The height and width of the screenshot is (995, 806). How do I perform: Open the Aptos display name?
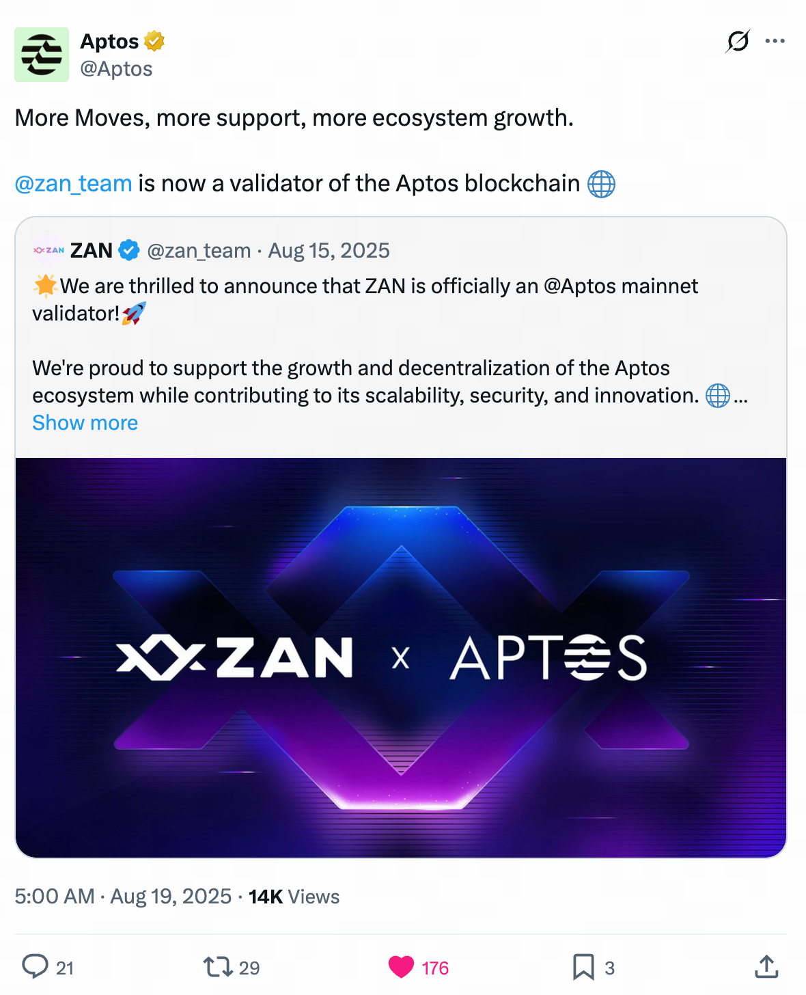(x=109, y=42)
